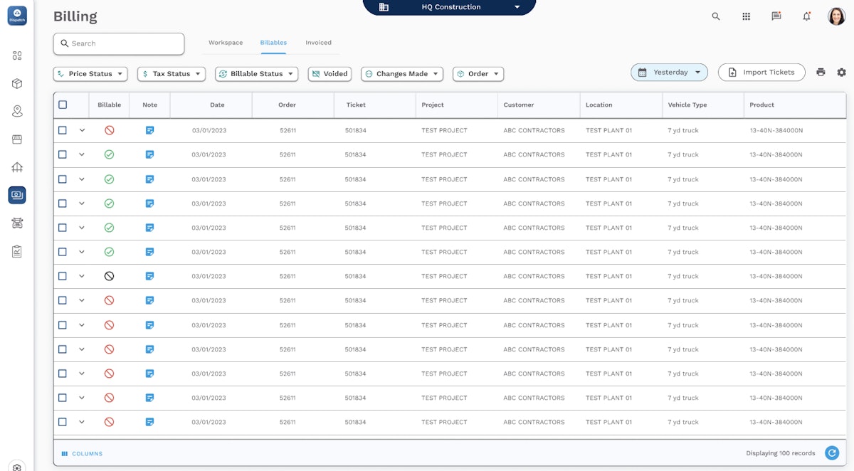Click the Import Tickets button
The height and width of the screenshot is (471, 854).
point(761,72)
